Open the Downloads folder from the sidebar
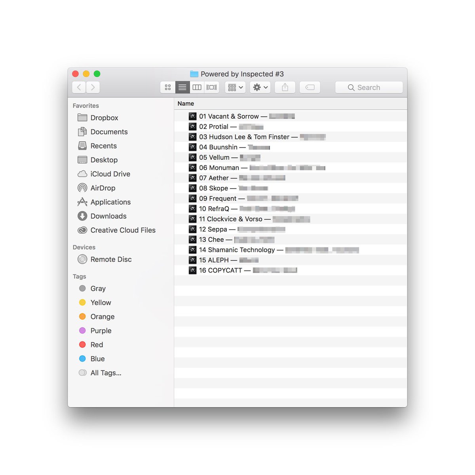Image resolution: width=475 pixels, height=475 pixels. pos(108,216)
